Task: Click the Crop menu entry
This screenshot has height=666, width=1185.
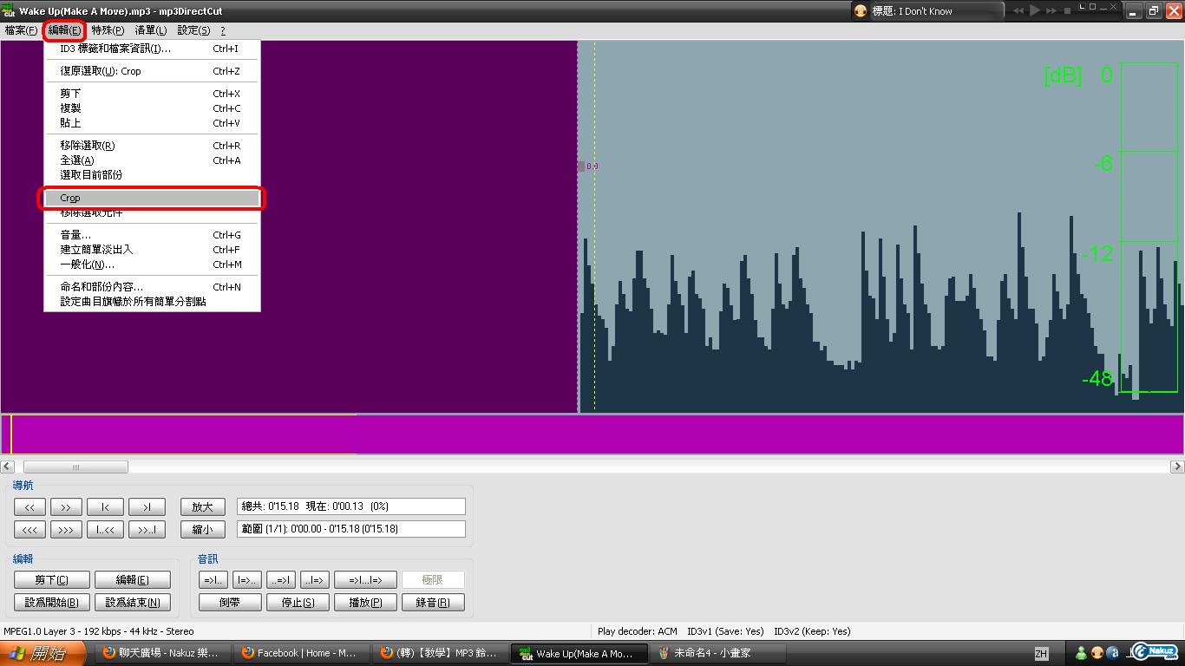Action: pyautogui.click(x=152, y=199)
